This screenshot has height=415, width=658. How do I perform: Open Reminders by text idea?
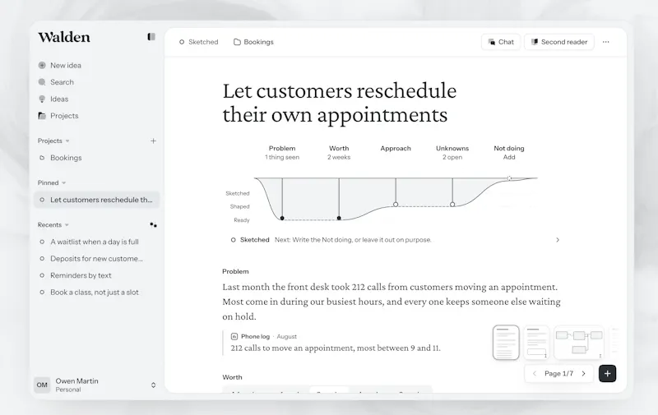click(x=81, y=275)
